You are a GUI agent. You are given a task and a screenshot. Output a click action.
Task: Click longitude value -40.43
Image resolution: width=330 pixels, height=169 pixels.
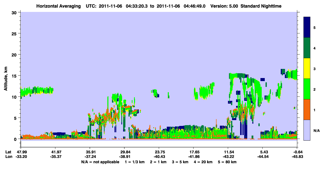[x=159, y=157]
